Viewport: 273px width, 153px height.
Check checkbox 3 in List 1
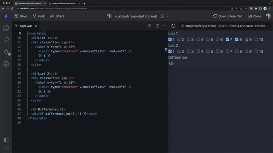189,40
